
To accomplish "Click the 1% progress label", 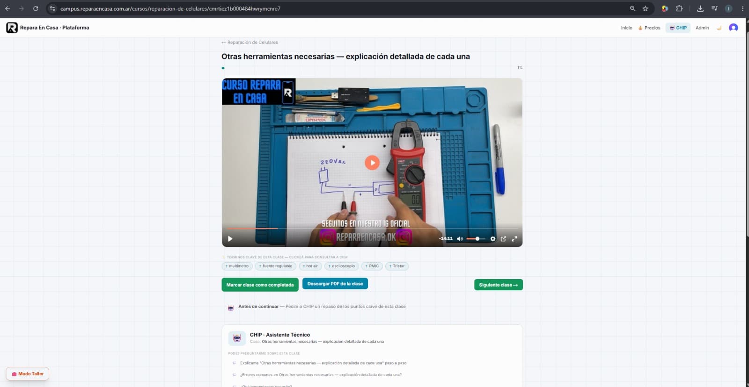I will (x=520, y=68).
